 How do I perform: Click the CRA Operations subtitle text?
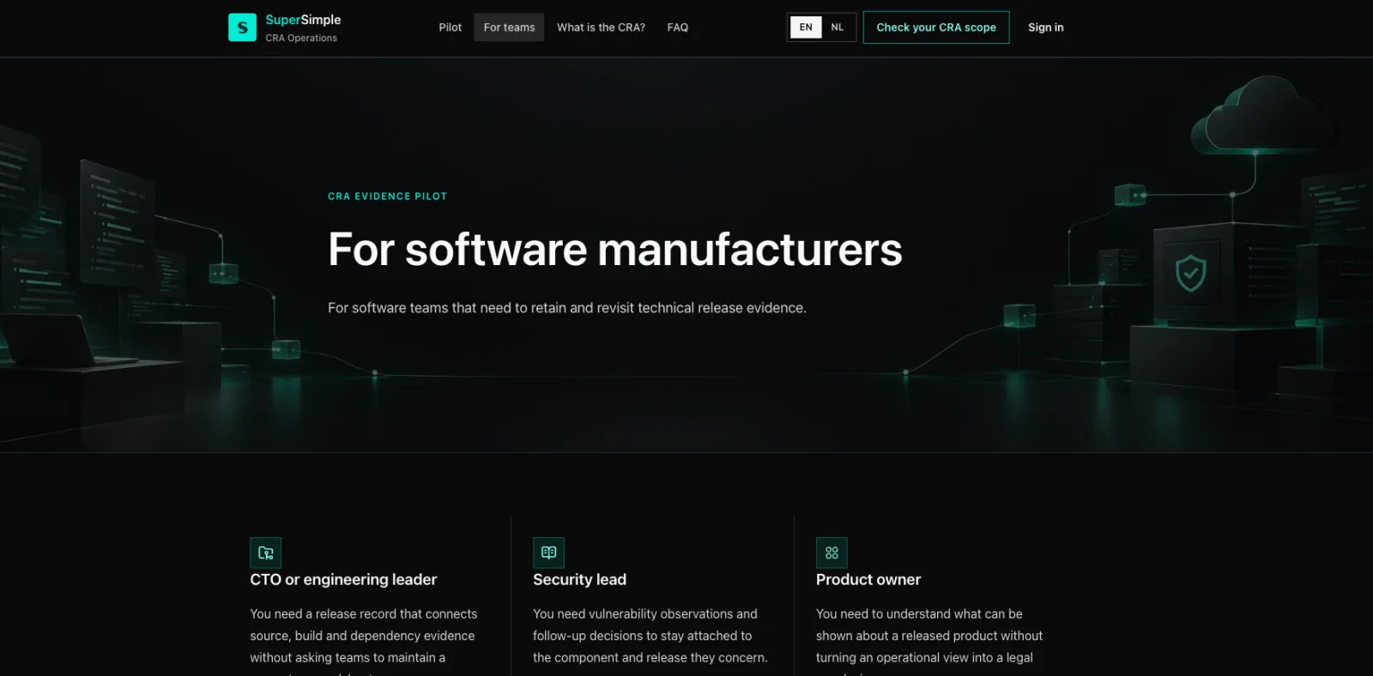[301, 38]
